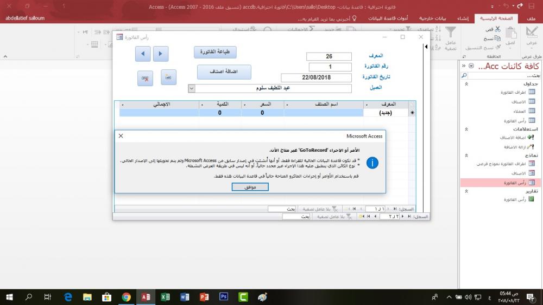543x305 pixels.
Task: Open the الكمية column filter arrow
Action: pyautogui.click(x=202, y=105)
